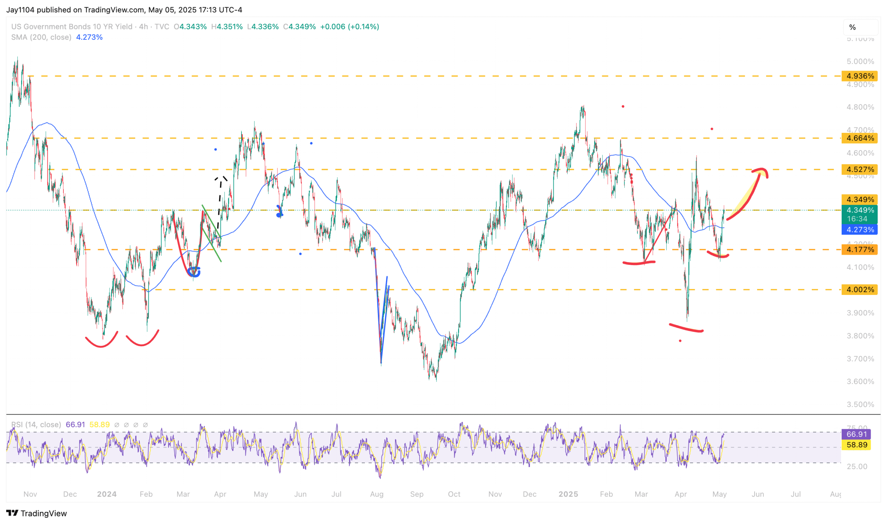Select the 4.002% horizontal level price tag
This screenshot has width=887, height=524.
(859, 290)
